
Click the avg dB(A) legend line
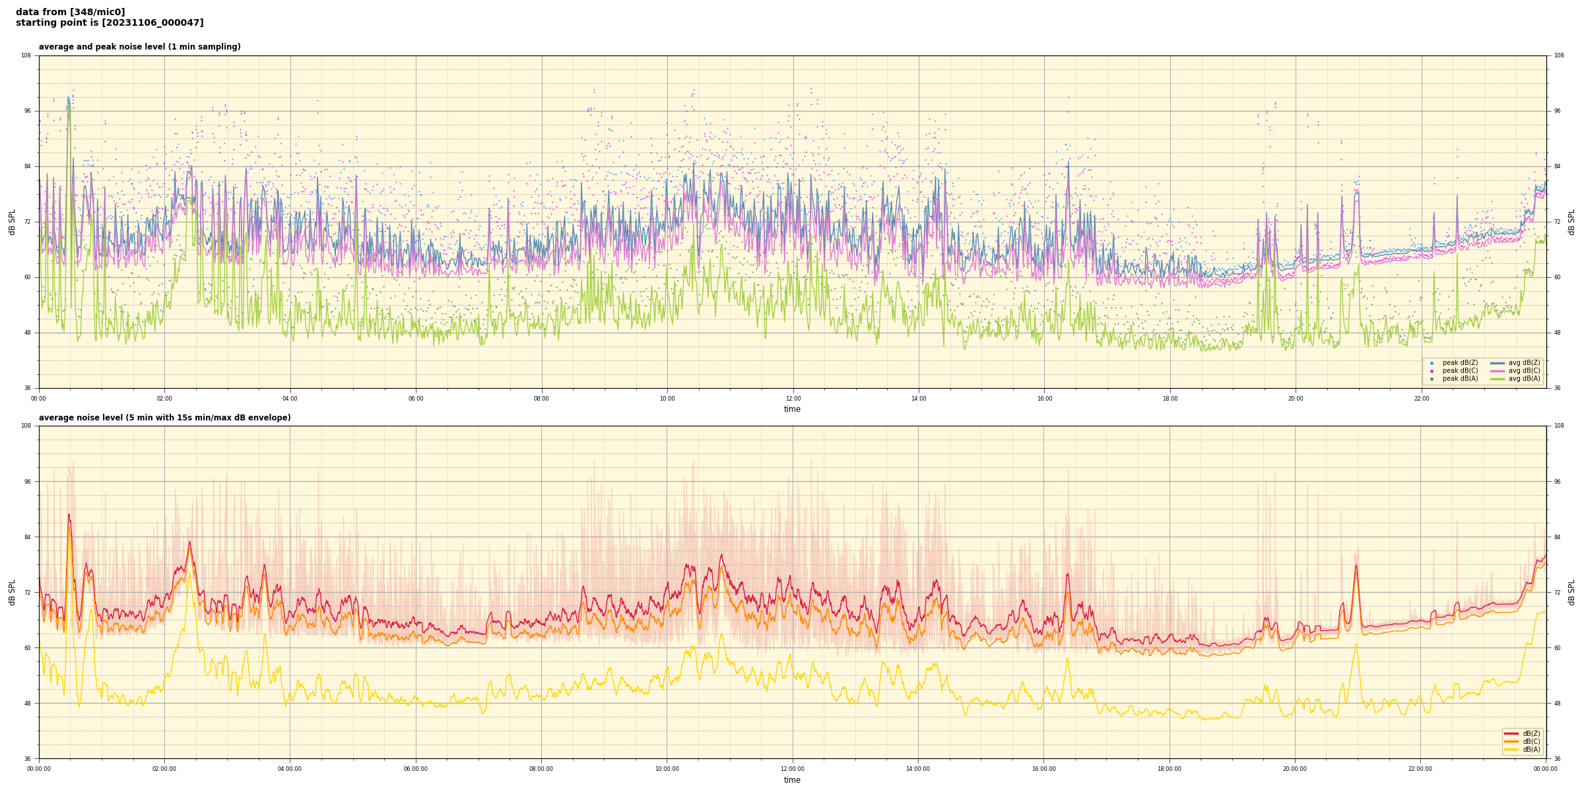1497,379
